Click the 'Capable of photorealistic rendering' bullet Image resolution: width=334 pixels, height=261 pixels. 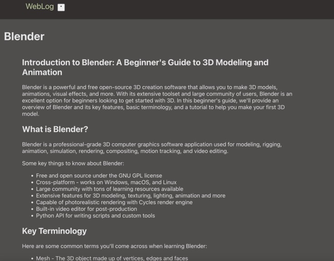[x=114, y=202]
